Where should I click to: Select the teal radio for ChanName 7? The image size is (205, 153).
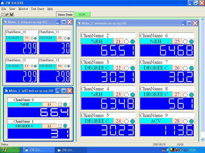pos(191,68)
